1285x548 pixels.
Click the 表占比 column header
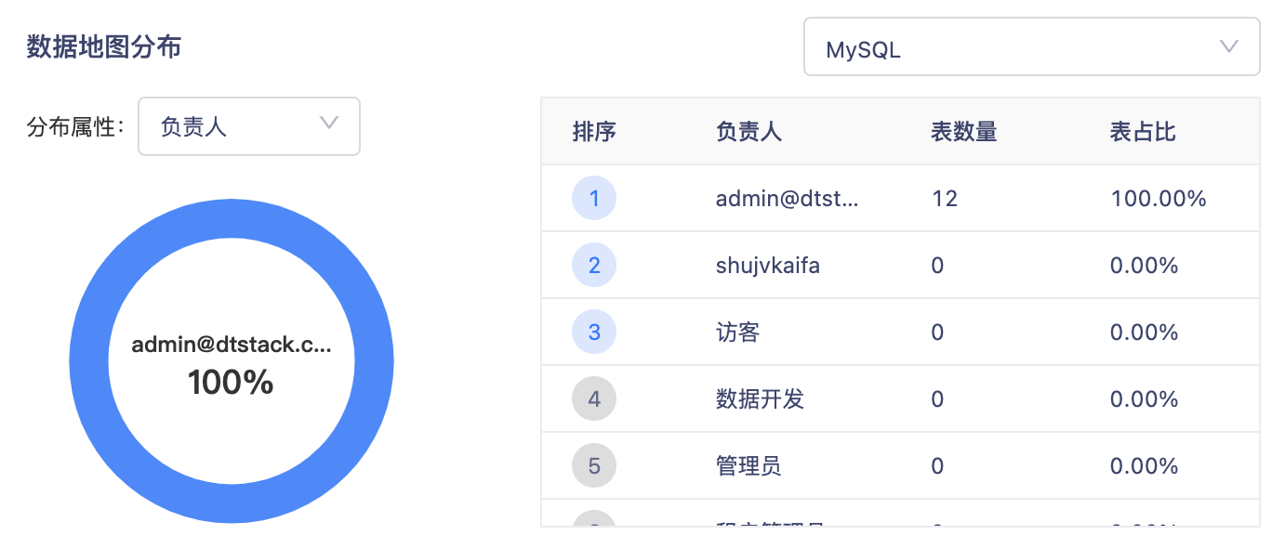coord(1143,132)
